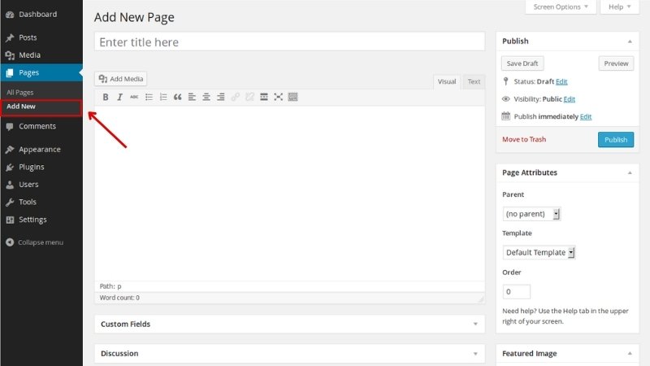The image size is (650, 366).
Task: Enter distraction-free fullscreen writing mode
Action: tap(278, 97)
